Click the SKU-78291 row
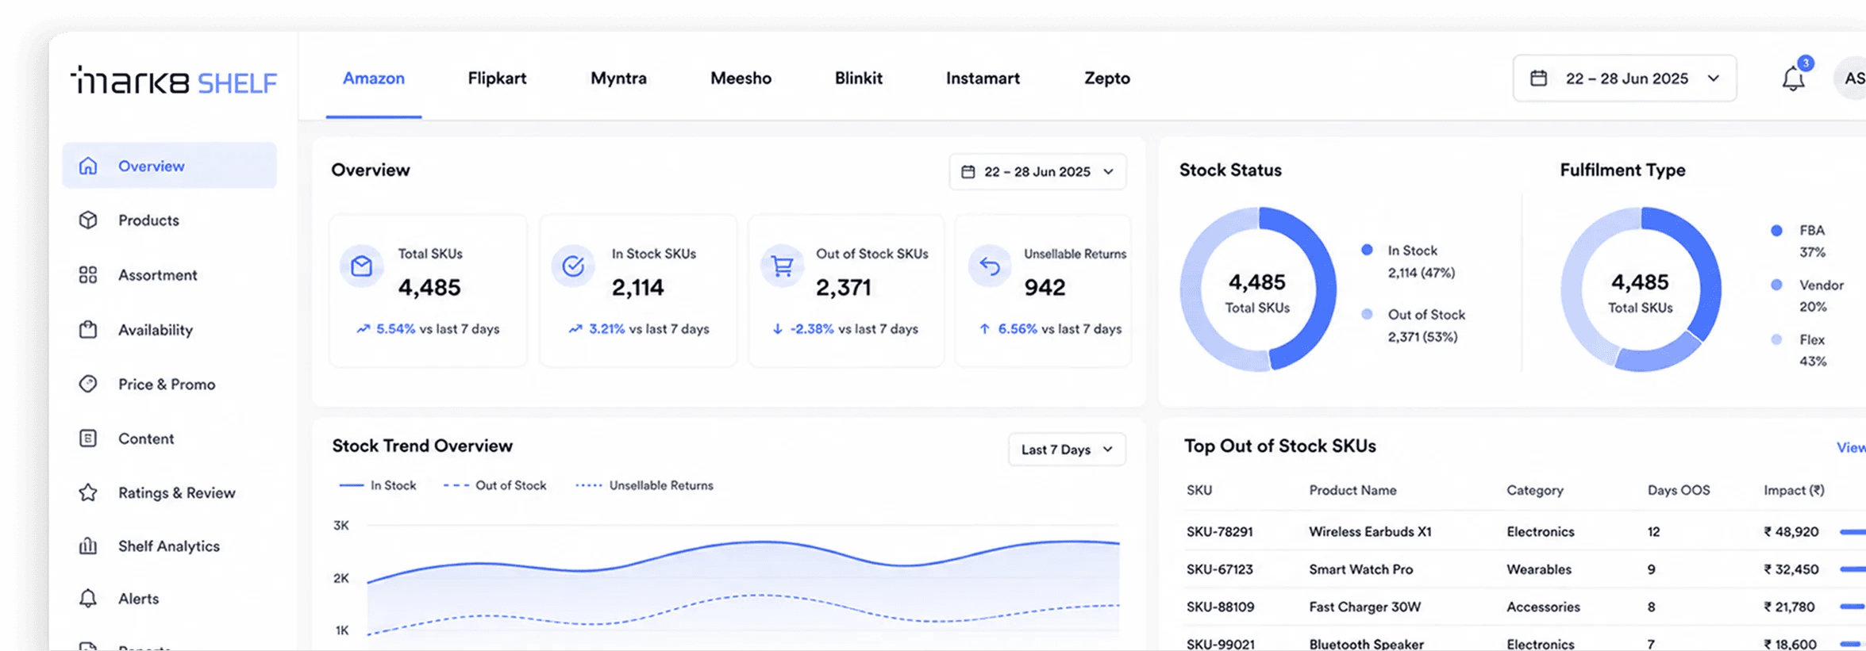Viewport: 1866px width, 651px height. coord(1525,531)
